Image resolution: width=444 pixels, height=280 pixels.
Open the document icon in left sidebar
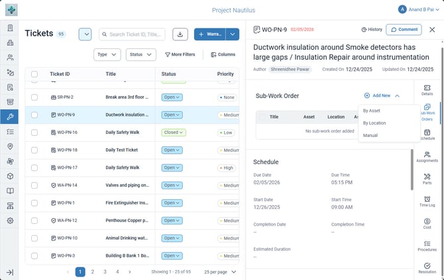[10, 28]
